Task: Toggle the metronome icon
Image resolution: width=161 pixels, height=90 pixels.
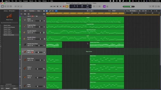Action: click(107, 6)
